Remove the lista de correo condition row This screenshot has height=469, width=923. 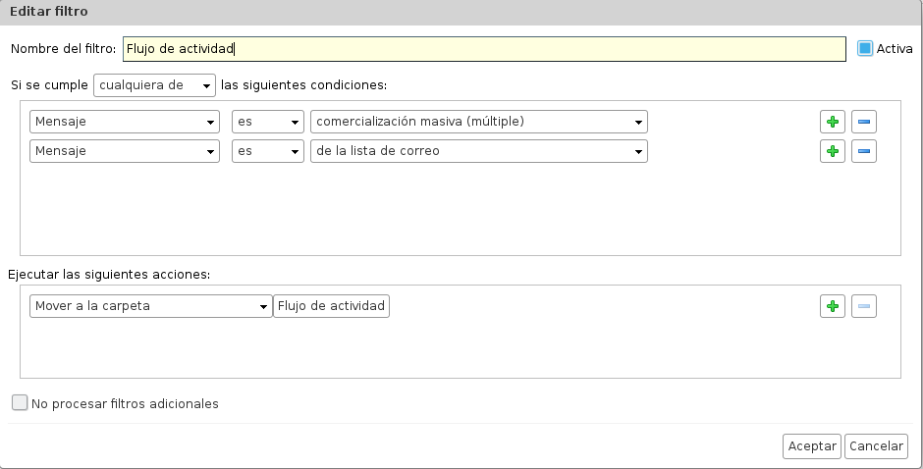click(x=863, y=151)
